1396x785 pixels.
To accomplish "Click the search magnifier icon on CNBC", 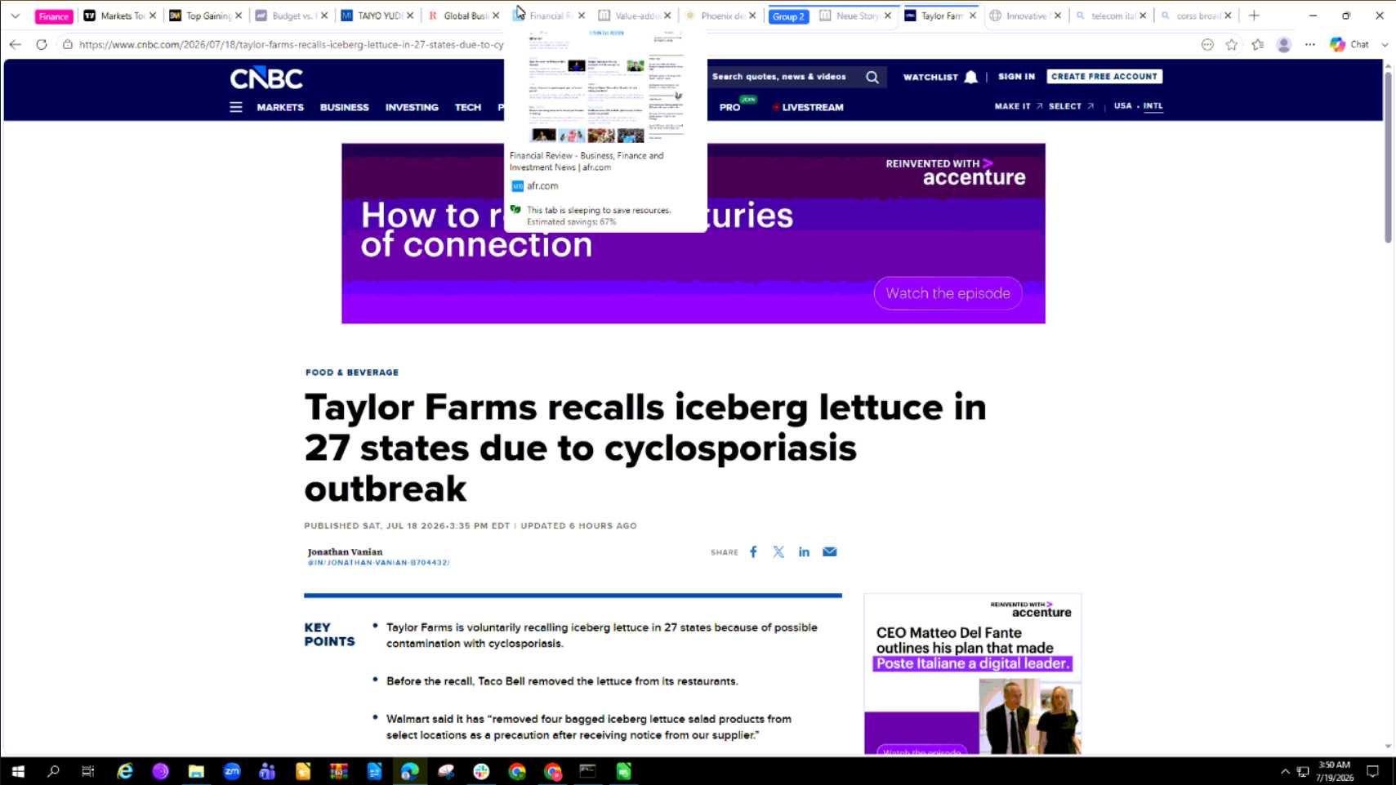I will pos(872,77).
